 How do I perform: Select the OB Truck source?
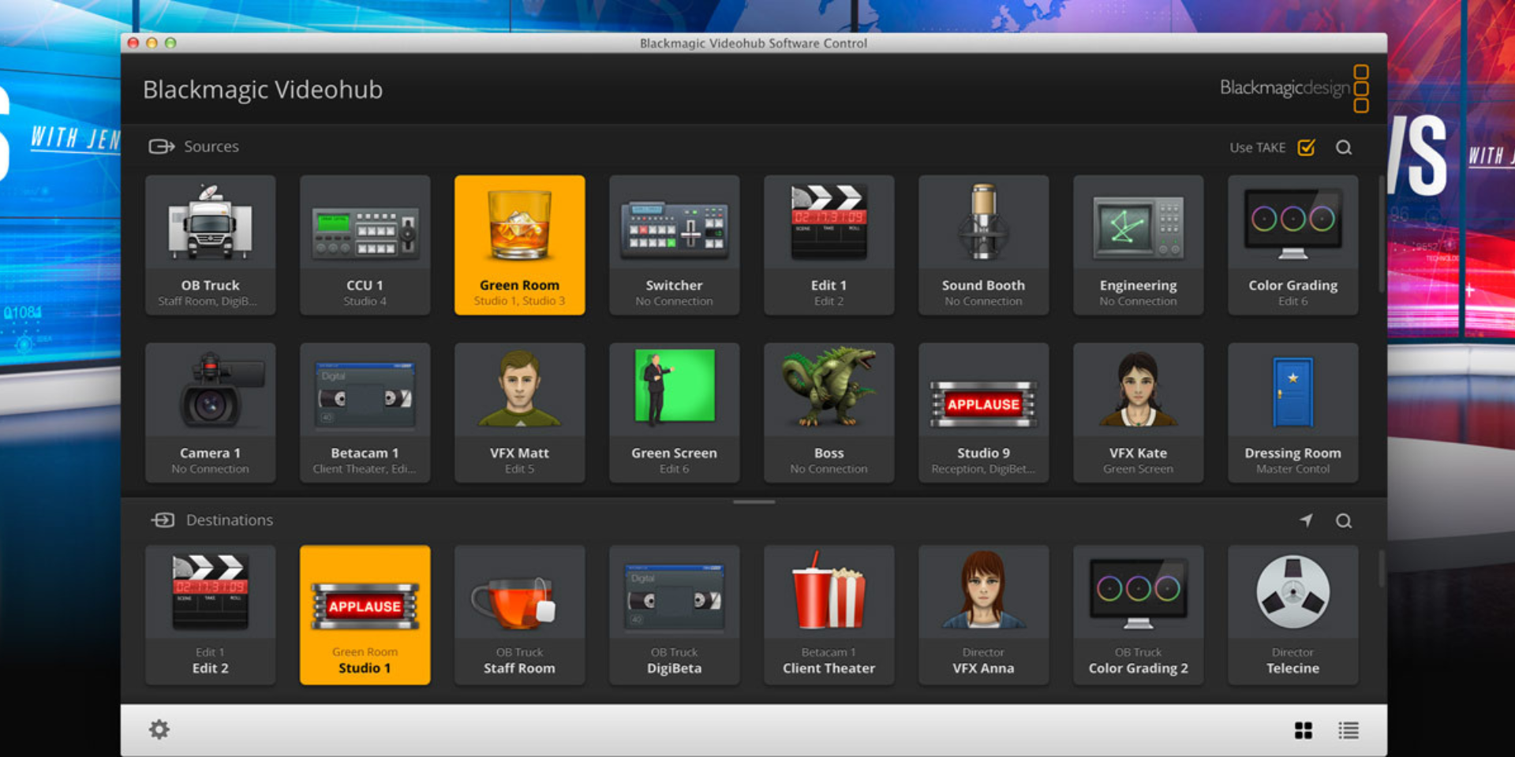(x=210, y=245)
